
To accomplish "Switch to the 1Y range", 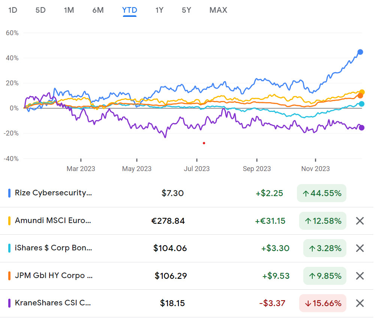I will coord(159,10).
